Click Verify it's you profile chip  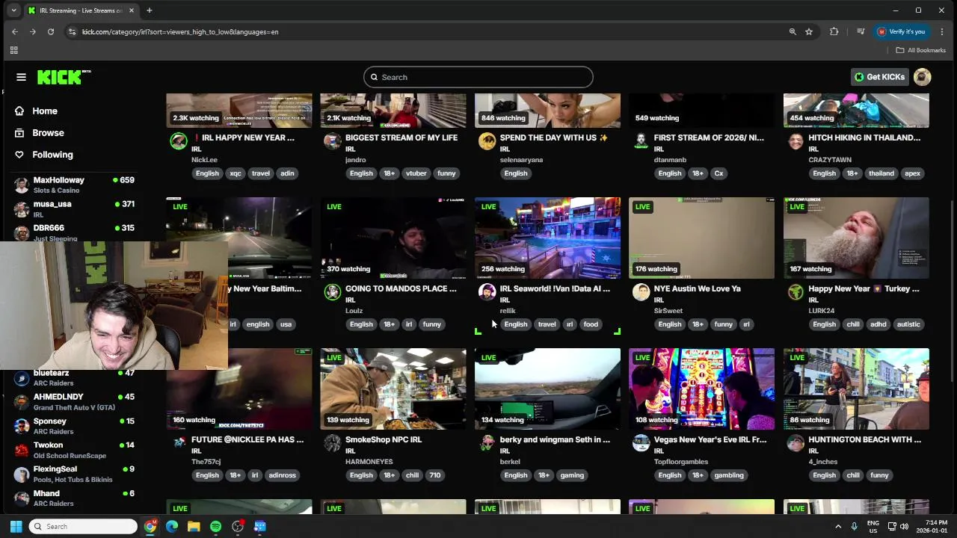click(x=902, y=31)
